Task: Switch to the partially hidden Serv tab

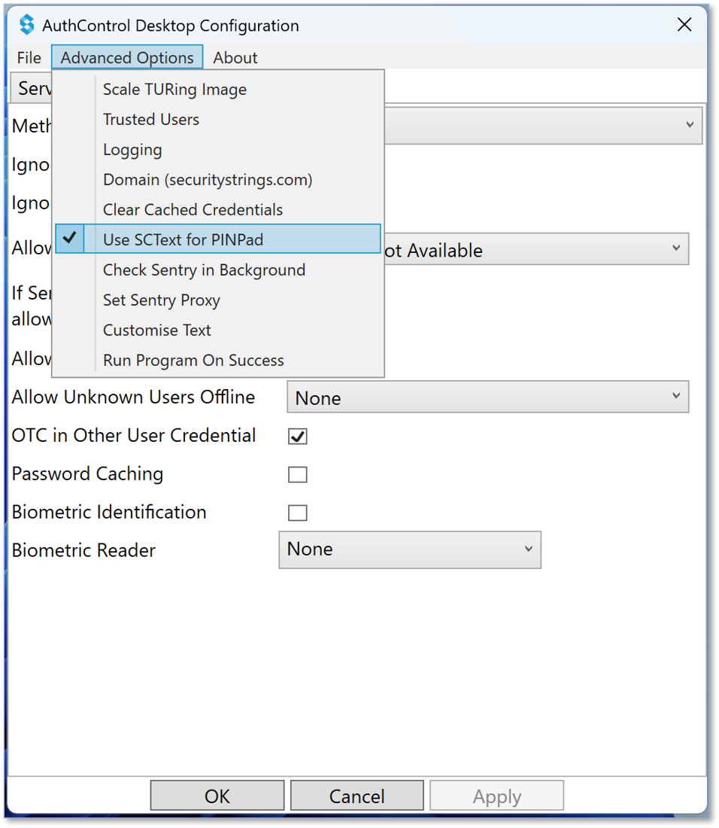Action: pos(32,88)
